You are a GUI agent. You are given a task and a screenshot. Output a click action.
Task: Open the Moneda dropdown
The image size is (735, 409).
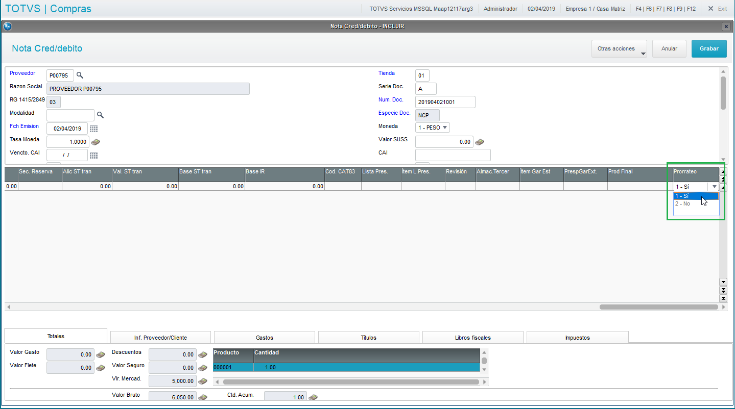click(x=445, y=127)
